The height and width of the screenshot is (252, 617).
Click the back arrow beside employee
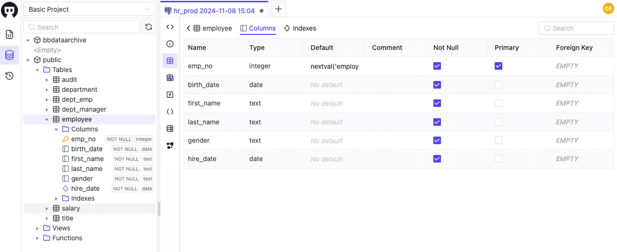coord(188,28)
